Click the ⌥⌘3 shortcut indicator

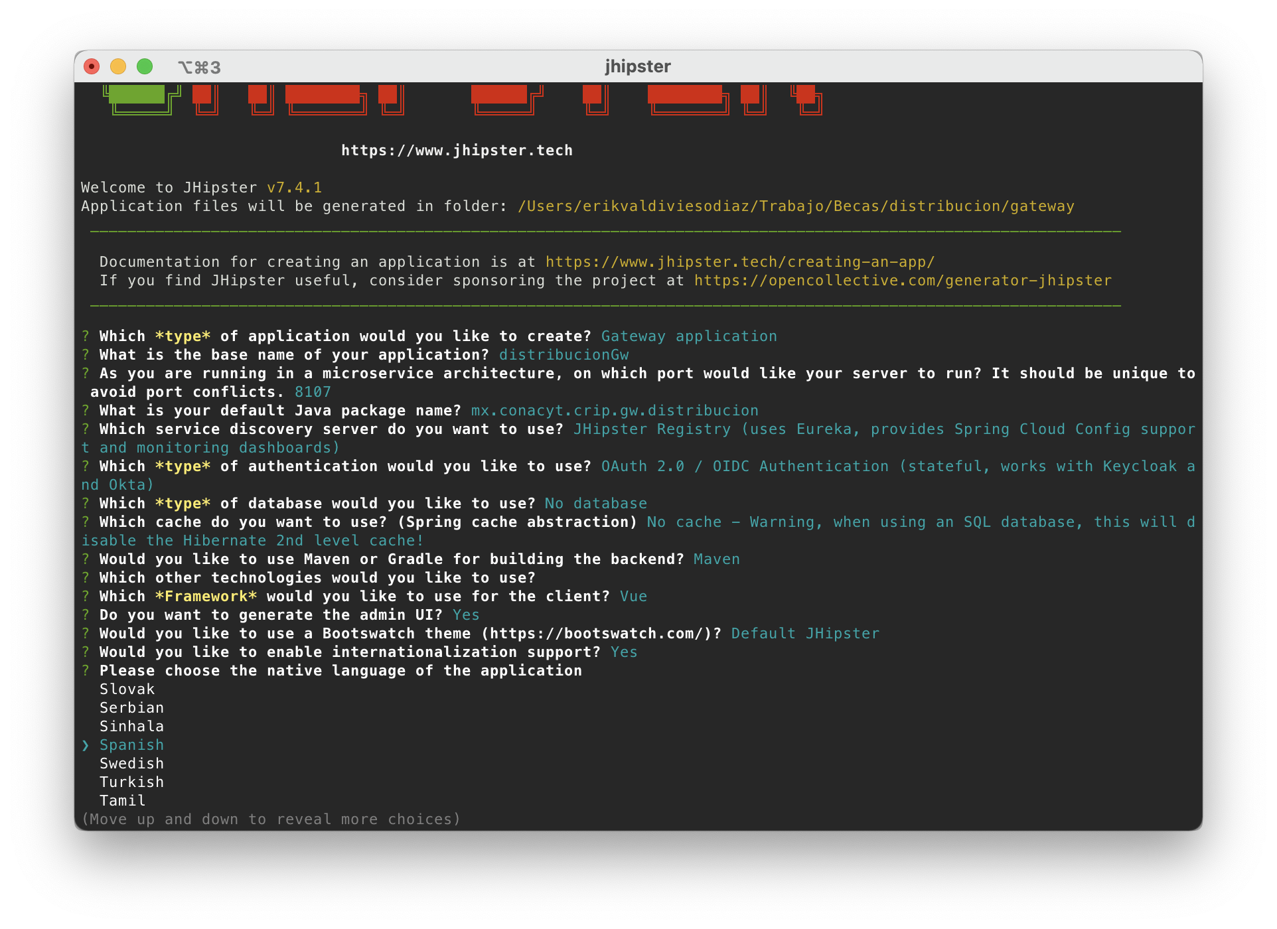(199, 67)
